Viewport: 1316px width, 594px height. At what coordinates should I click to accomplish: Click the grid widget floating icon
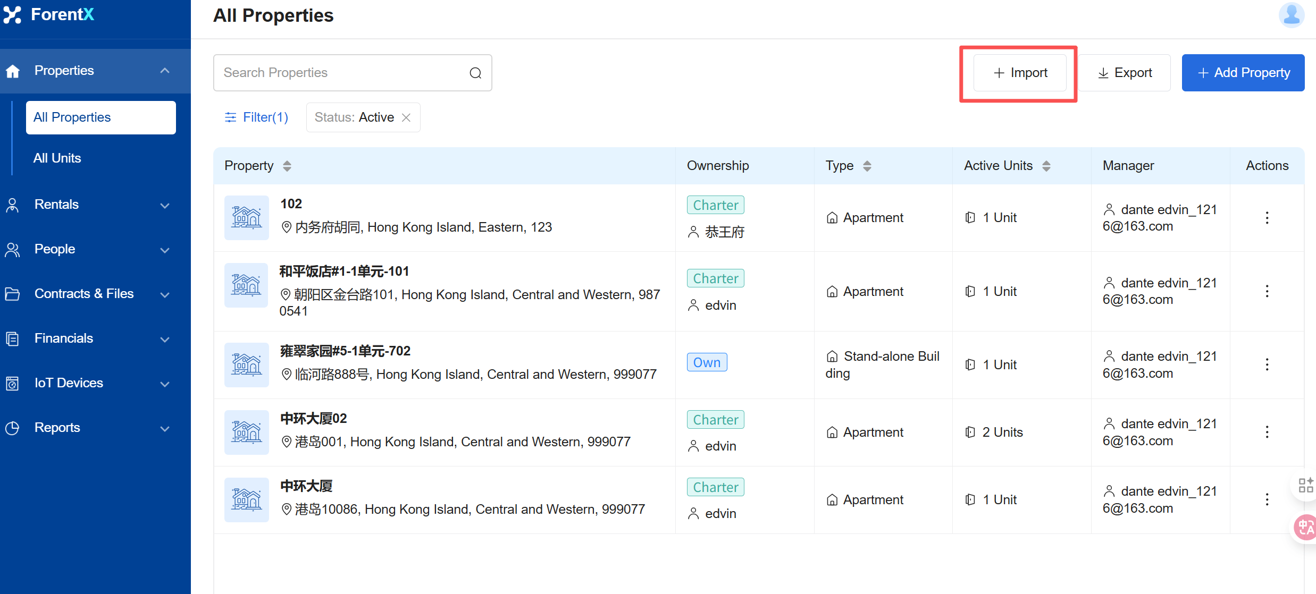(1305, 485)
